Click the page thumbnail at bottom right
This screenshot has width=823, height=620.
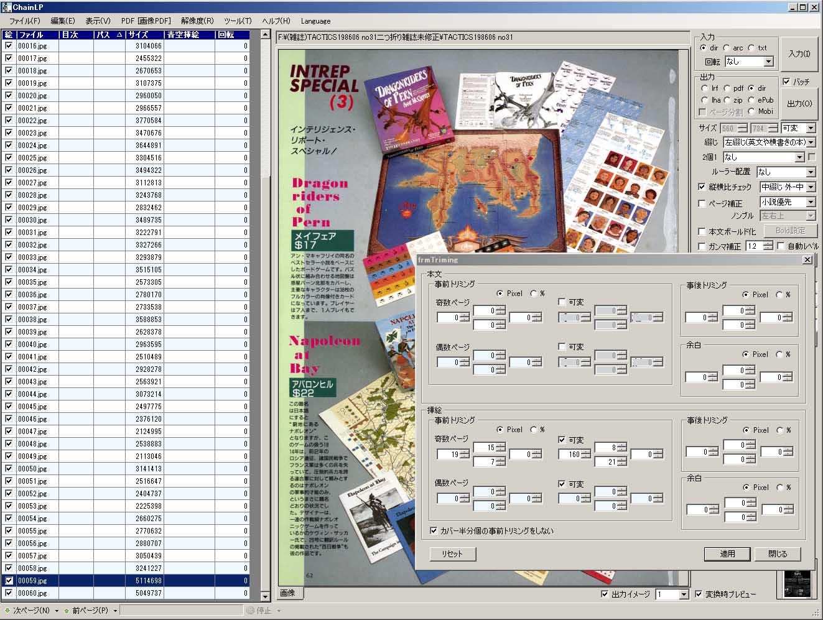tap(797, 583)
